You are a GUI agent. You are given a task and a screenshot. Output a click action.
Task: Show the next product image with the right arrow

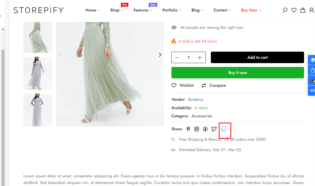pos(160,54)
